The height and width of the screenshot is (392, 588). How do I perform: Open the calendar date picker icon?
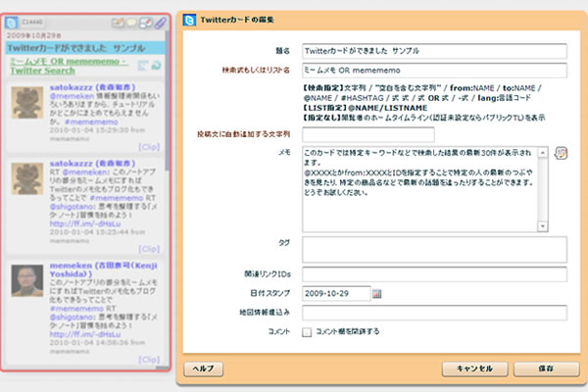point(377,293)
